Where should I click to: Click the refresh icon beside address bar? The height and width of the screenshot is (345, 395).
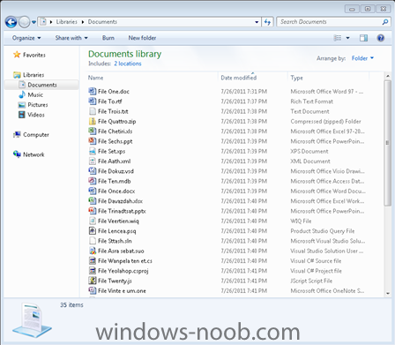click(267, 22)
